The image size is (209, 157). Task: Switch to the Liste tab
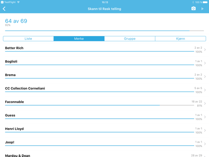pyautogui.click(x=28, y=39)
